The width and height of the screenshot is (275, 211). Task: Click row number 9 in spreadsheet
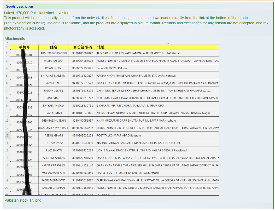[7, 106]
